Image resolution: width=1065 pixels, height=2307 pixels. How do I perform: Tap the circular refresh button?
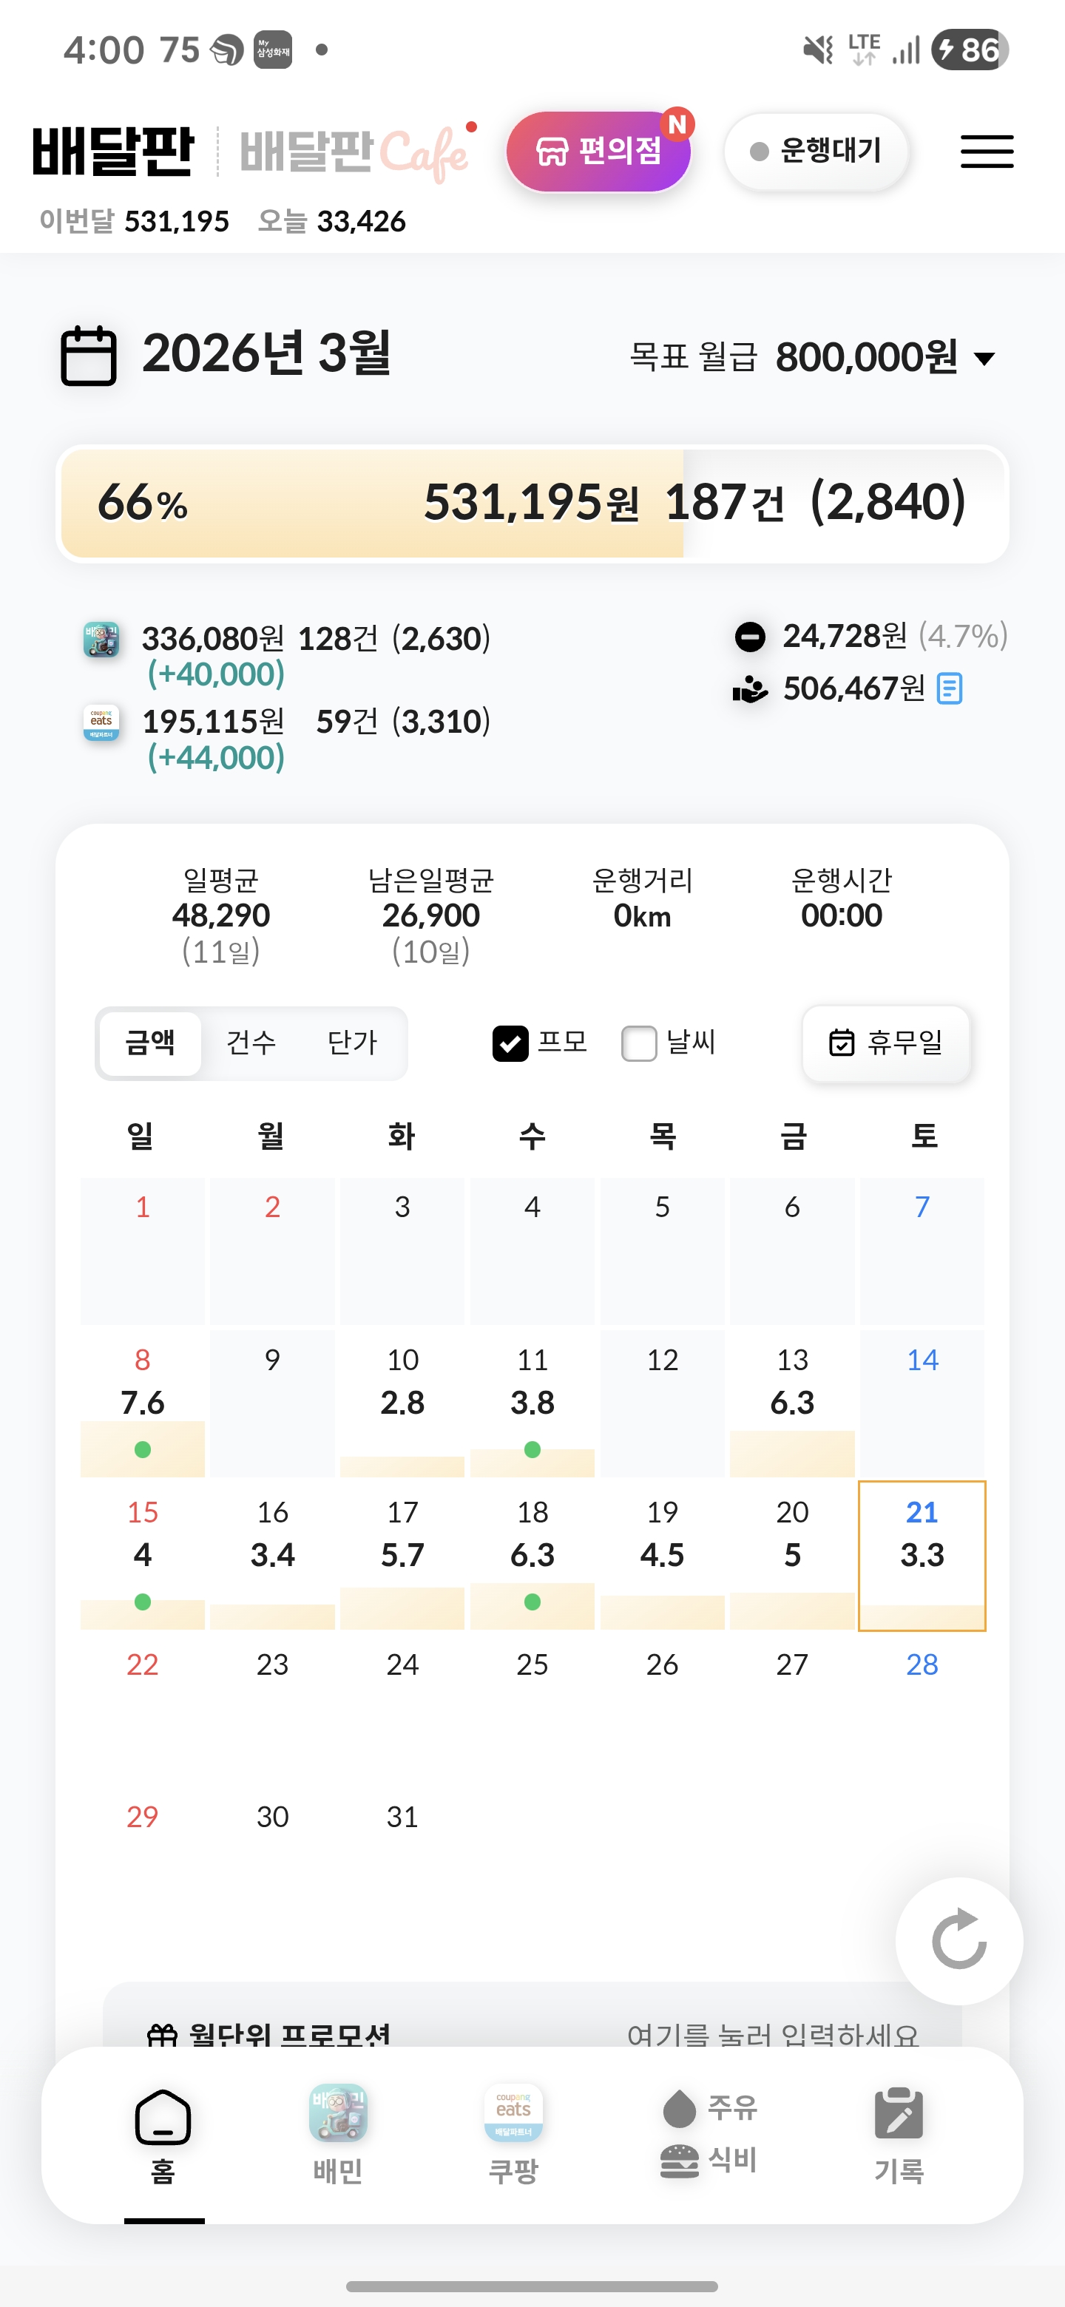958,1941
